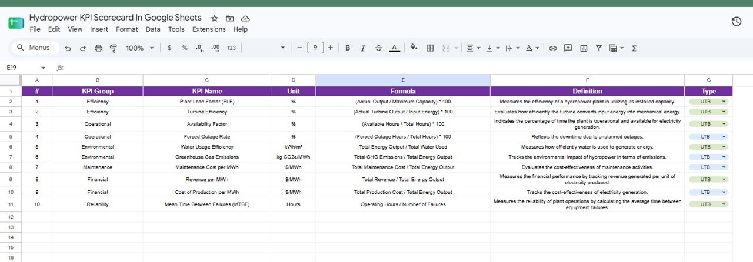Open the View menu
The height and width of the screenshot is (262, 753).
(75, 29)
